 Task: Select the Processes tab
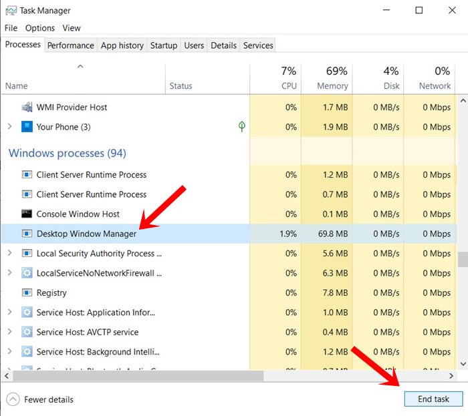[x=23, y=44]
